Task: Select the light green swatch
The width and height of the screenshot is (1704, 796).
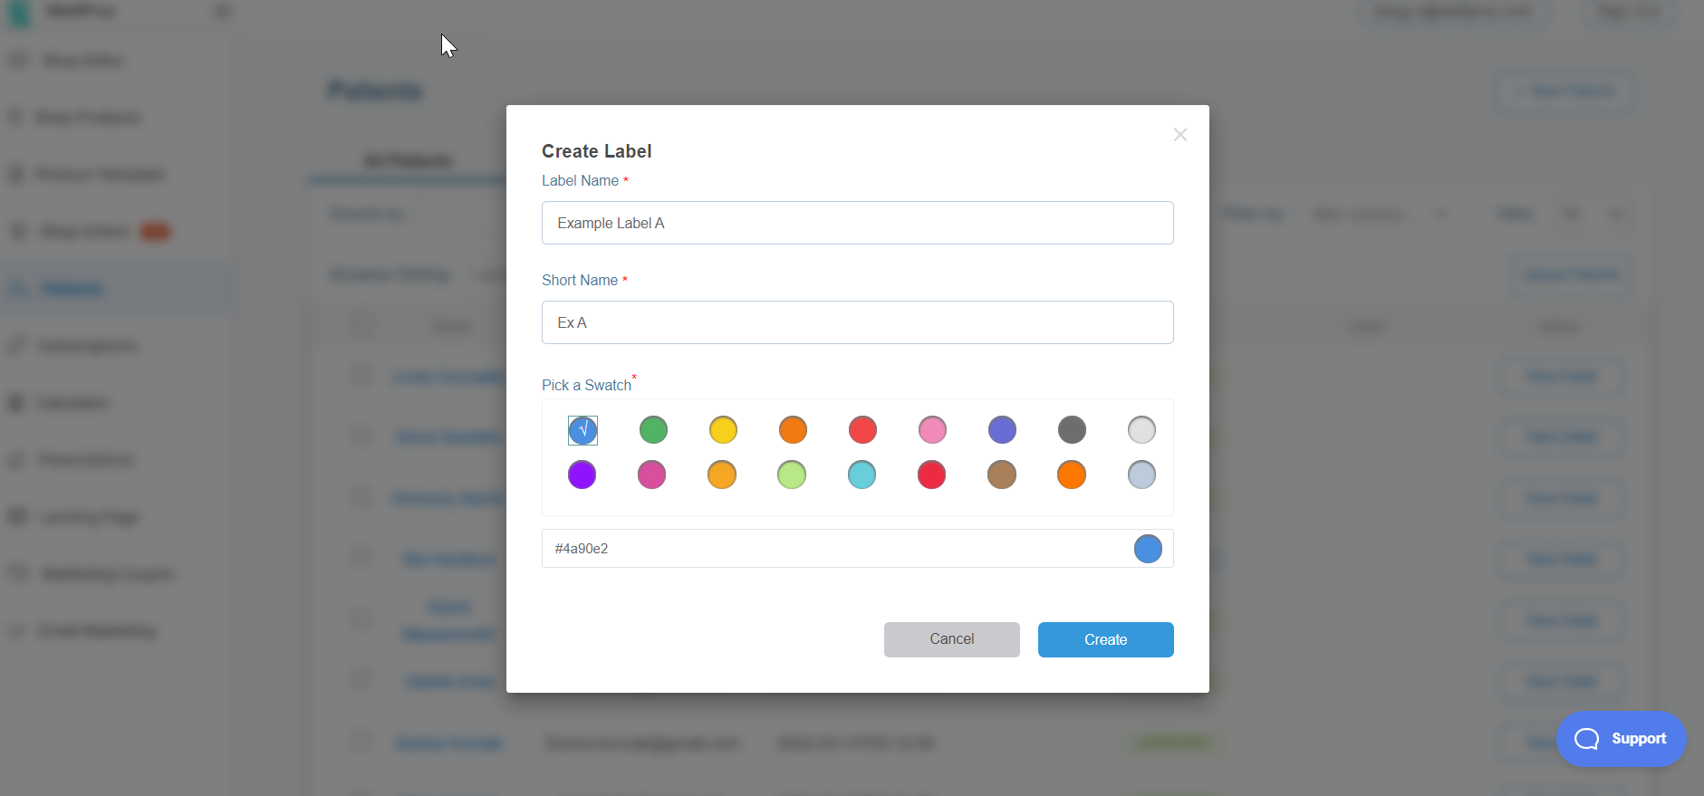Action: [x=792, y=475]
